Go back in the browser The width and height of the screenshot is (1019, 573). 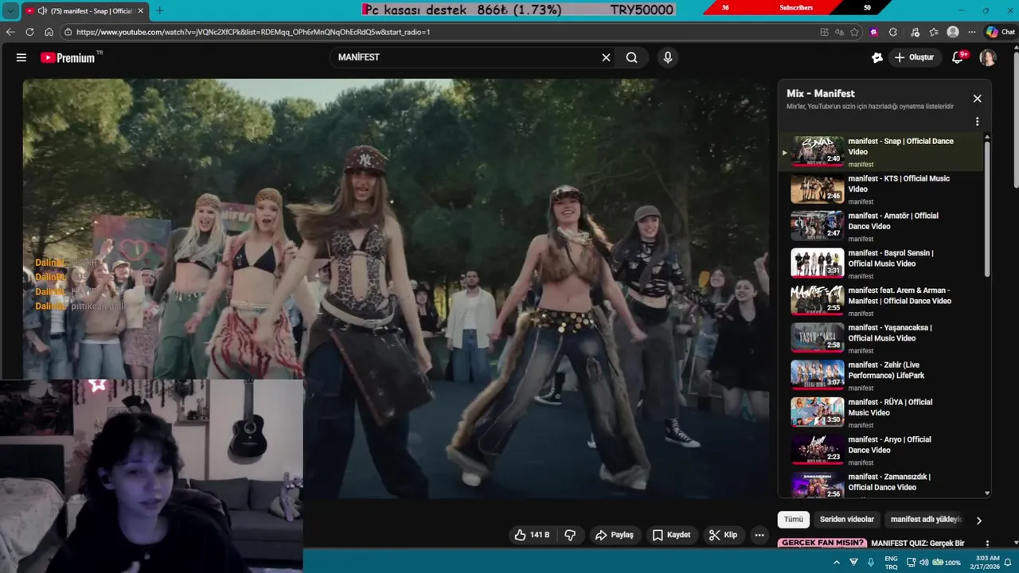10,32
